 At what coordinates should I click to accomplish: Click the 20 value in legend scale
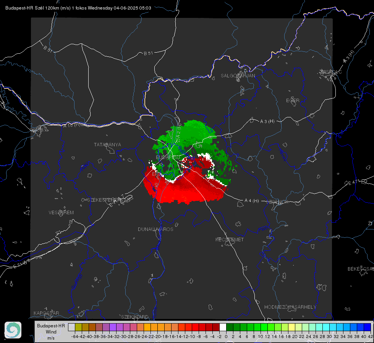(295, 337)
